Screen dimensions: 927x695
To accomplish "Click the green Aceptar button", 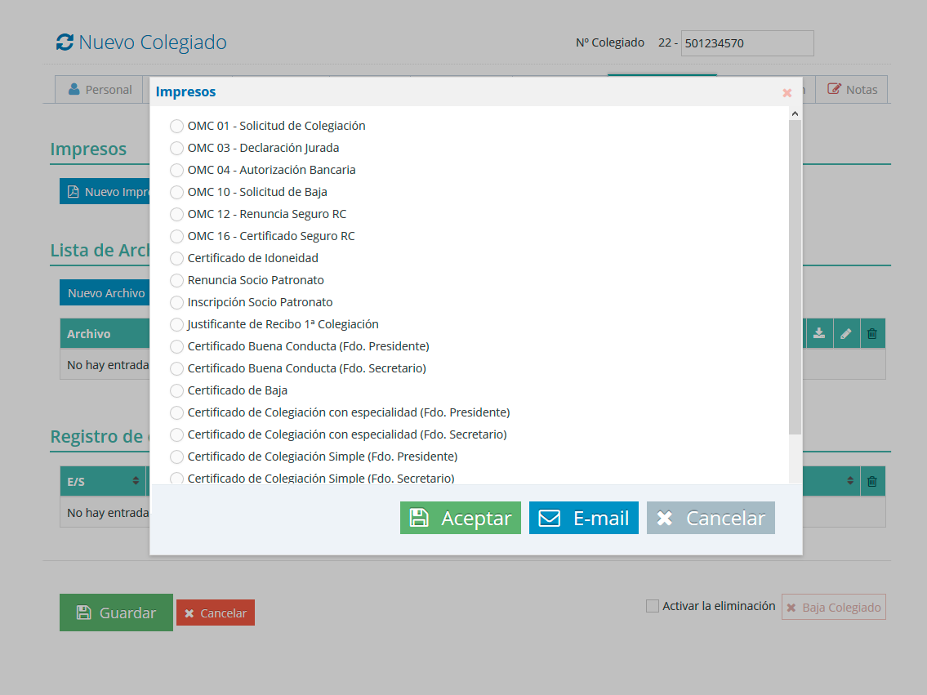I will [x=461, y=518].
